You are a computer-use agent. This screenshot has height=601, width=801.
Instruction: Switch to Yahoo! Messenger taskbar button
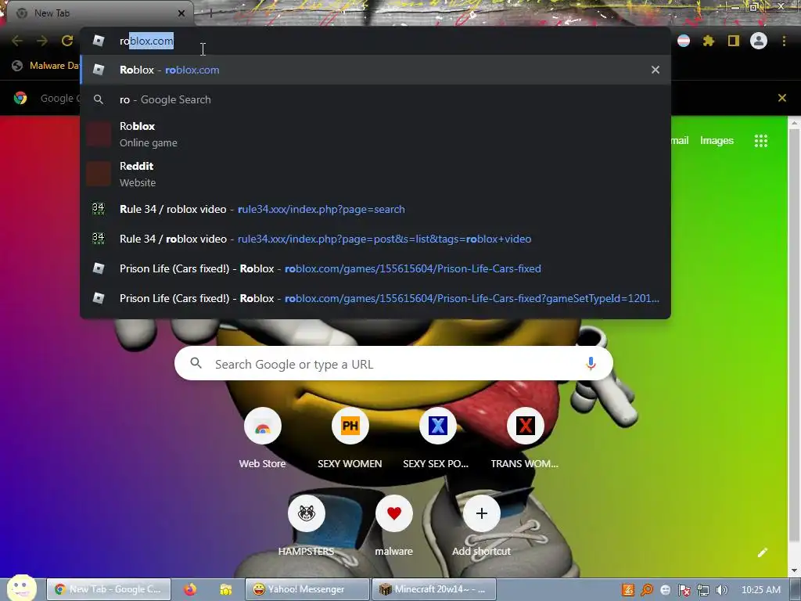[x=307, y=590]
